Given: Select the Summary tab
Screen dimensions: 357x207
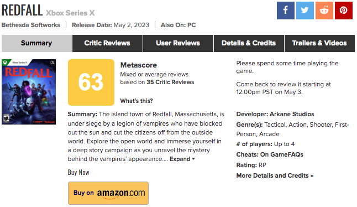Looking at the screenshot, I should [36, 43].
